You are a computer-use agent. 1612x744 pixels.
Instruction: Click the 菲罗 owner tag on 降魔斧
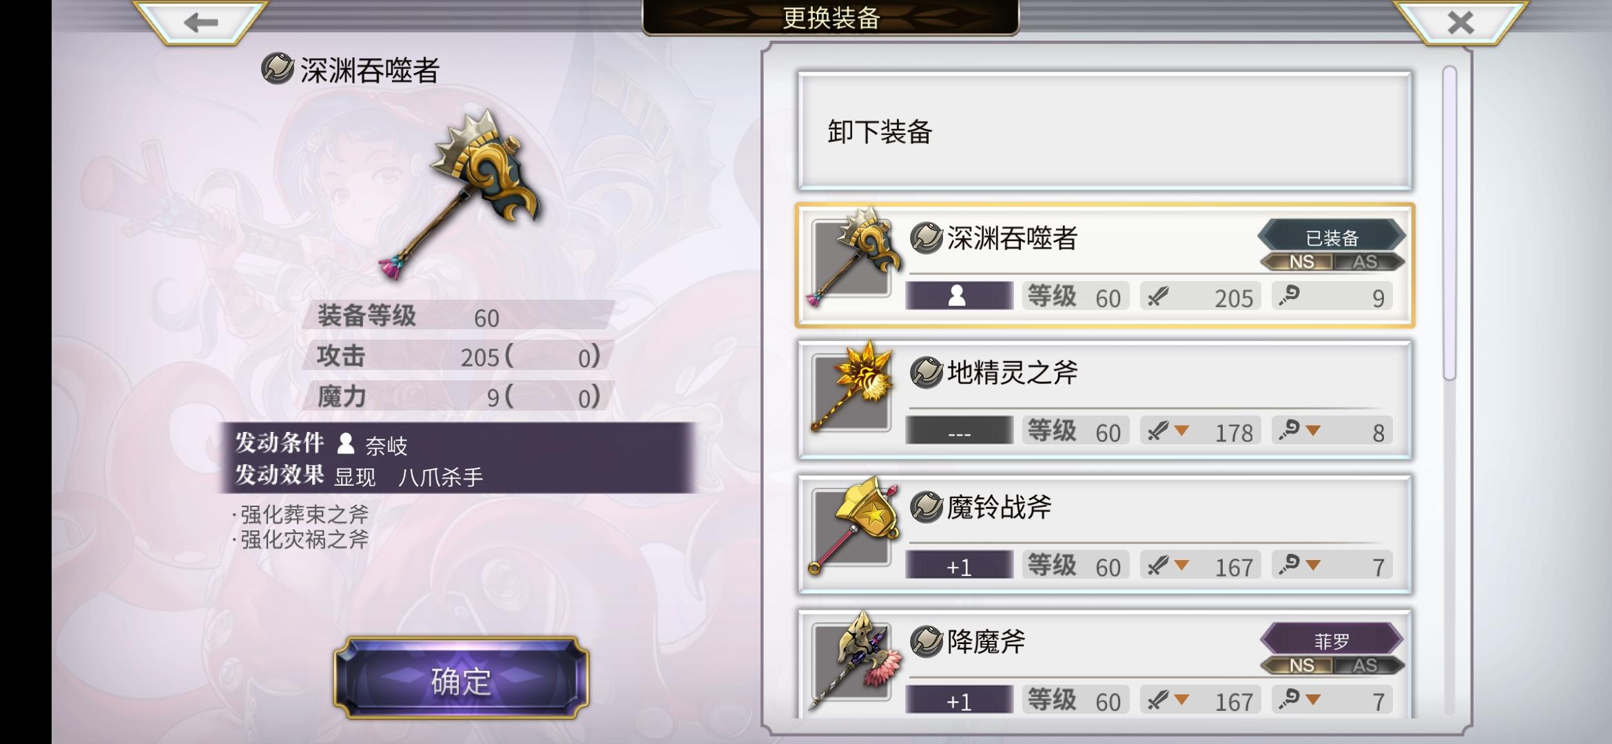coord(1332,640)
